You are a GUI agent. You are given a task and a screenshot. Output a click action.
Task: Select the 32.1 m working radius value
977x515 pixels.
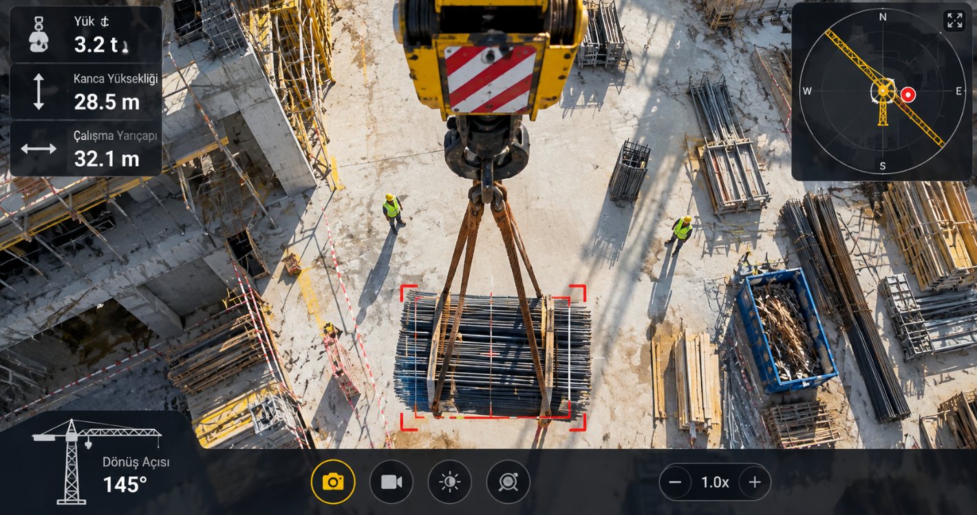pos(107,159)
